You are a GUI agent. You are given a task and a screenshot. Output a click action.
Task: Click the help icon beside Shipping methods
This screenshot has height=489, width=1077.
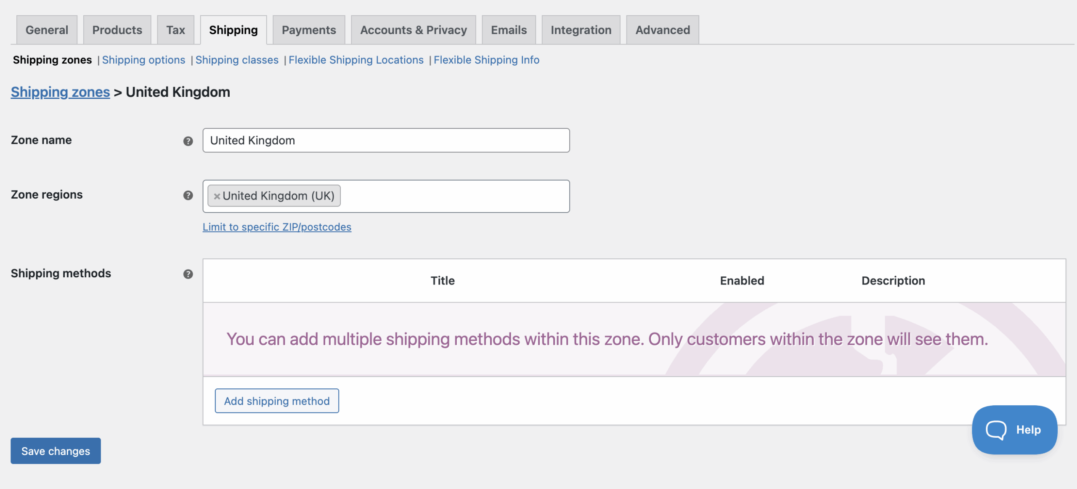click(188, 274)
